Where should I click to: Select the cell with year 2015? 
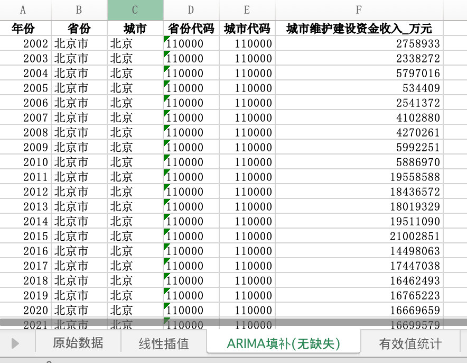[25, 236]
